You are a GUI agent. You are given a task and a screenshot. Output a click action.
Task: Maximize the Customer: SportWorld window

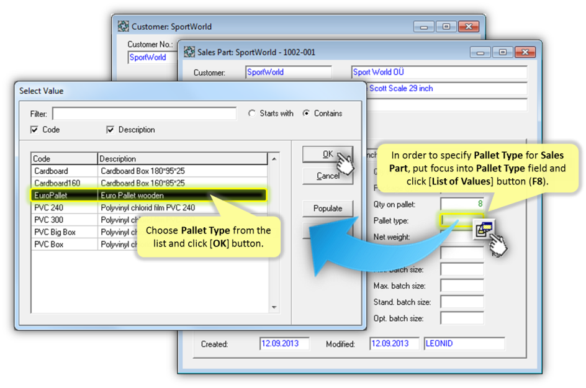pyautogui.click(x=446, y=27)
